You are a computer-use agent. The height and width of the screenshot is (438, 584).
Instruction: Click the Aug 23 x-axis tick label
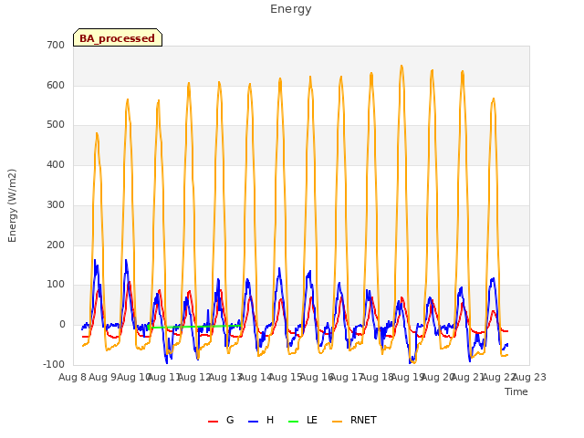pos(529,377)
